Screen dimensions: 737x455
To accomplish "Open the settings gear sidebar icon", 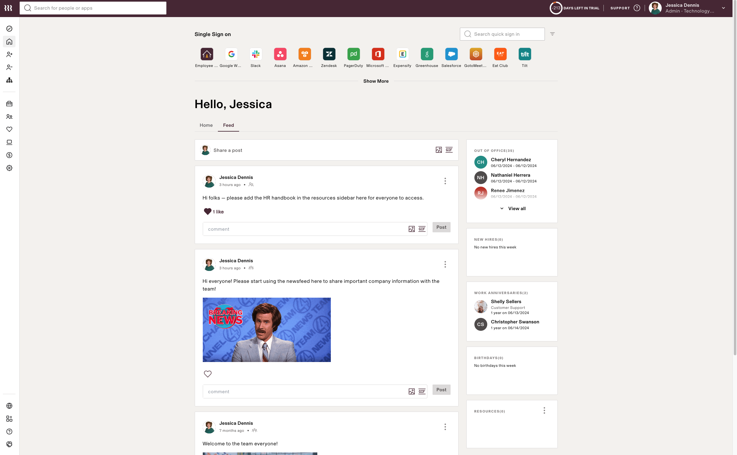I will (x=9, y=168).
